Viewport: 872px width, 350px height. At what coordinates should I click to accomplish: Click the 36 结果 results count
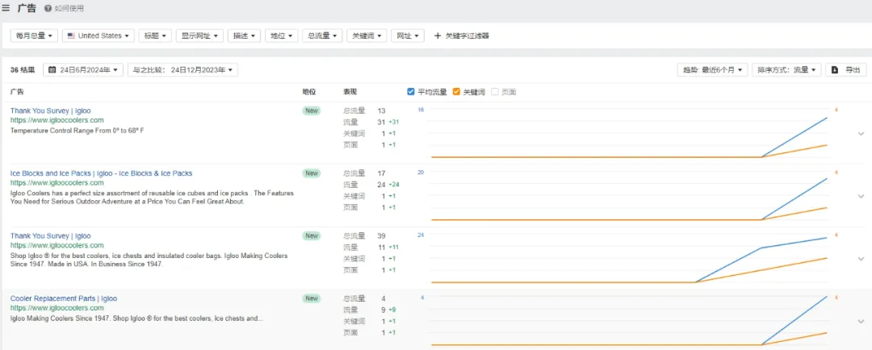pos(23,70)
